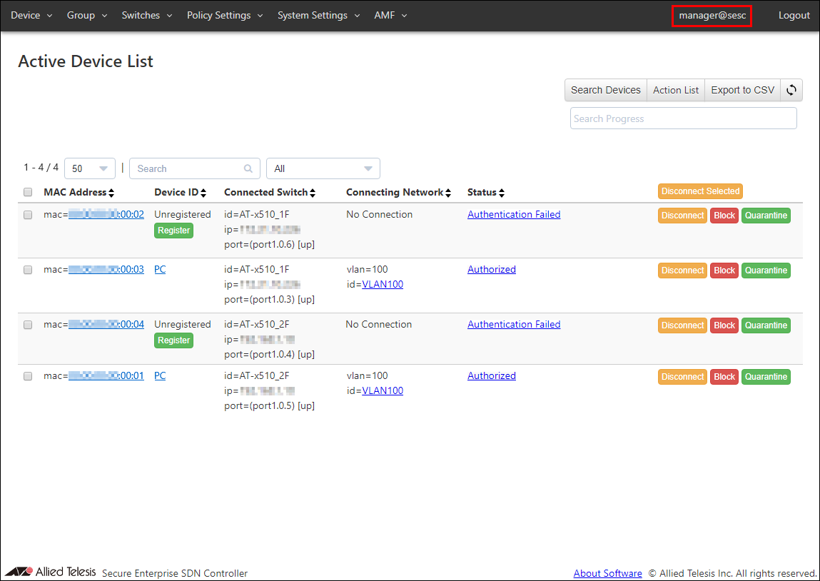Sort by the Connecting Network column arrows

[449, 193]
